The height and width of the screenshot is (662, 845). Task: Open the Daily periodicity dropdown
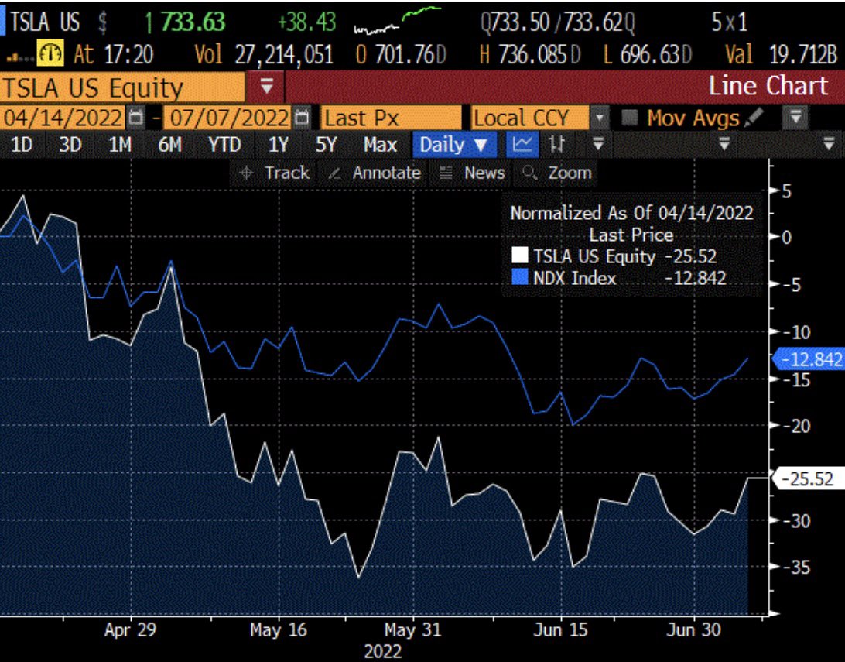point(454,145)
